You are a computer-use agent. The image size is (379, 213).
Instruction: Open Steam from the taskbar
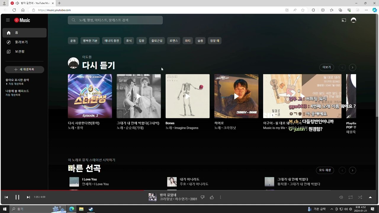pos(91,209)
